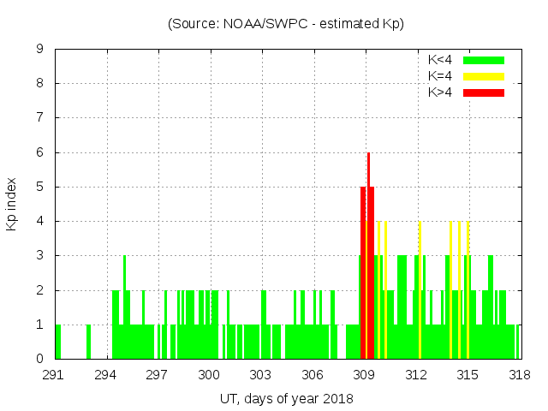Pick day 291 on the x-axis
Image resolution: width=548 pixels, height=411 pixels.
click(x=55, y=375)
